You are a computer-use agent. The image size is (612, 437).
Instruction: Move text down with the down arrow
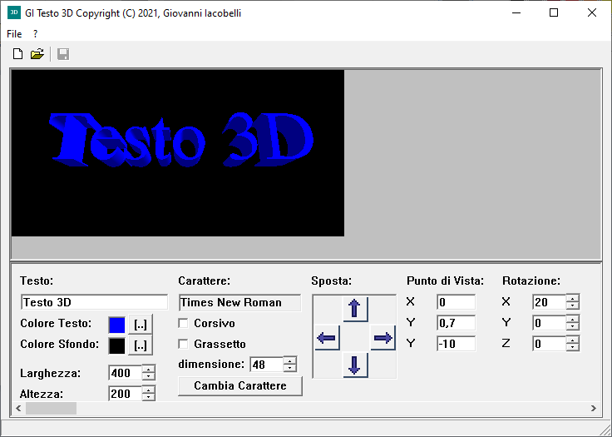(355, 365)
